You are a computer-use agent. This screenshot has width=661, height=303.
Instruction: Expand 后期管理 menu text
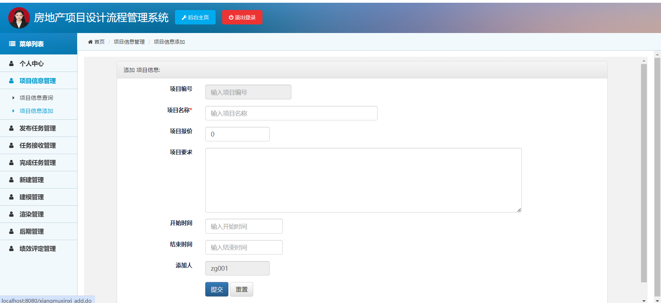[x=32, y=231]
